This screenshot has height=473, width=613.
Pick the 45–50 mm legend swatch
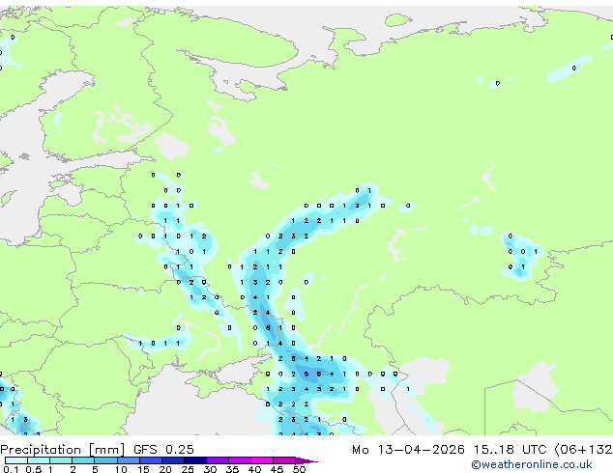[x=284, y=460]
